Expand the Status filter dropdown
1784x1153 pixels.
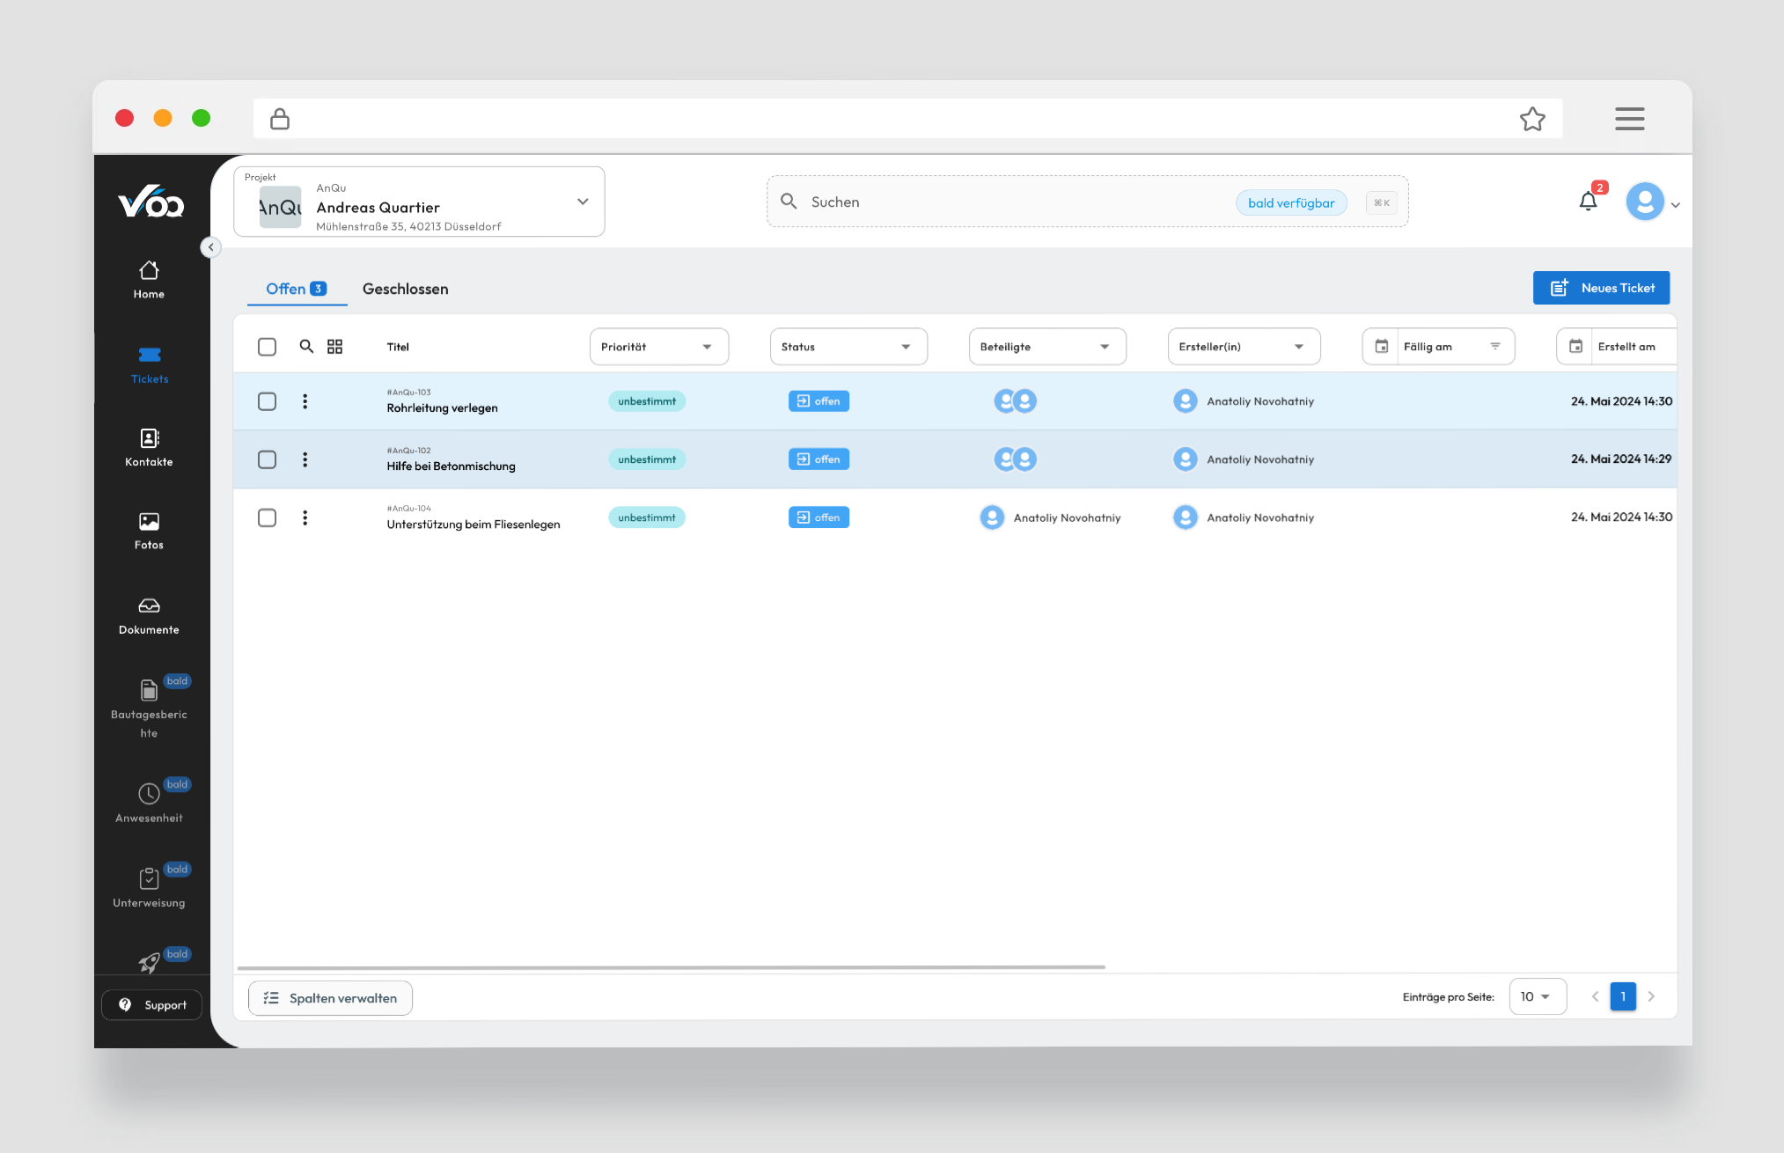(x=848, y=347)
